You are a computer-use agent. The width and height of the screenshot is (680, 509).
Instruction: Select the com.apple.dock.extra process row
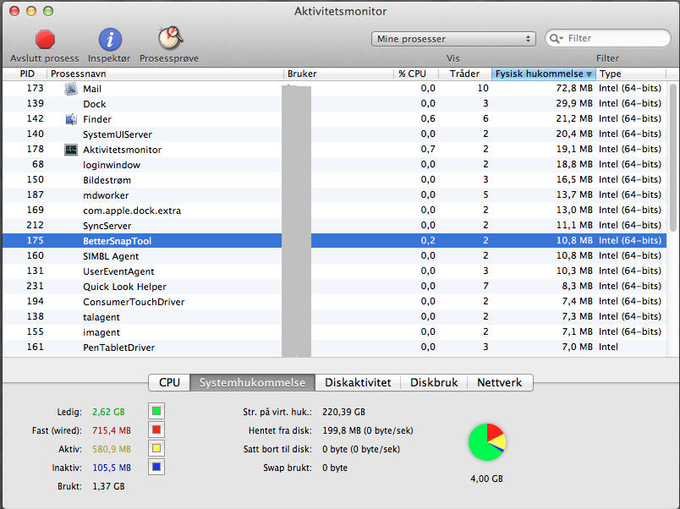point(334,210)
